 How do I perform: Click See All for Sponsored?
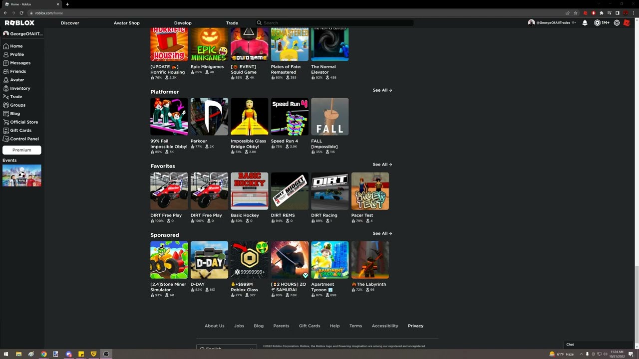(382, 233)
